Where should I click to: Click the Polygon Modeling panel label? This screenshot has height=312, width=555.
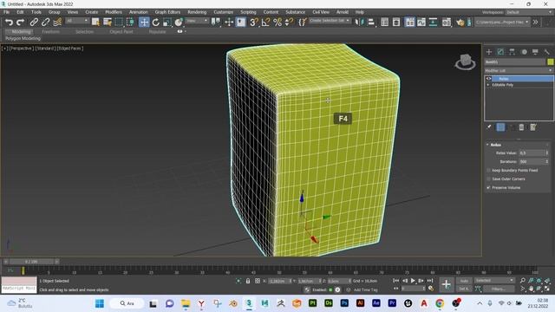coord(23,38)
